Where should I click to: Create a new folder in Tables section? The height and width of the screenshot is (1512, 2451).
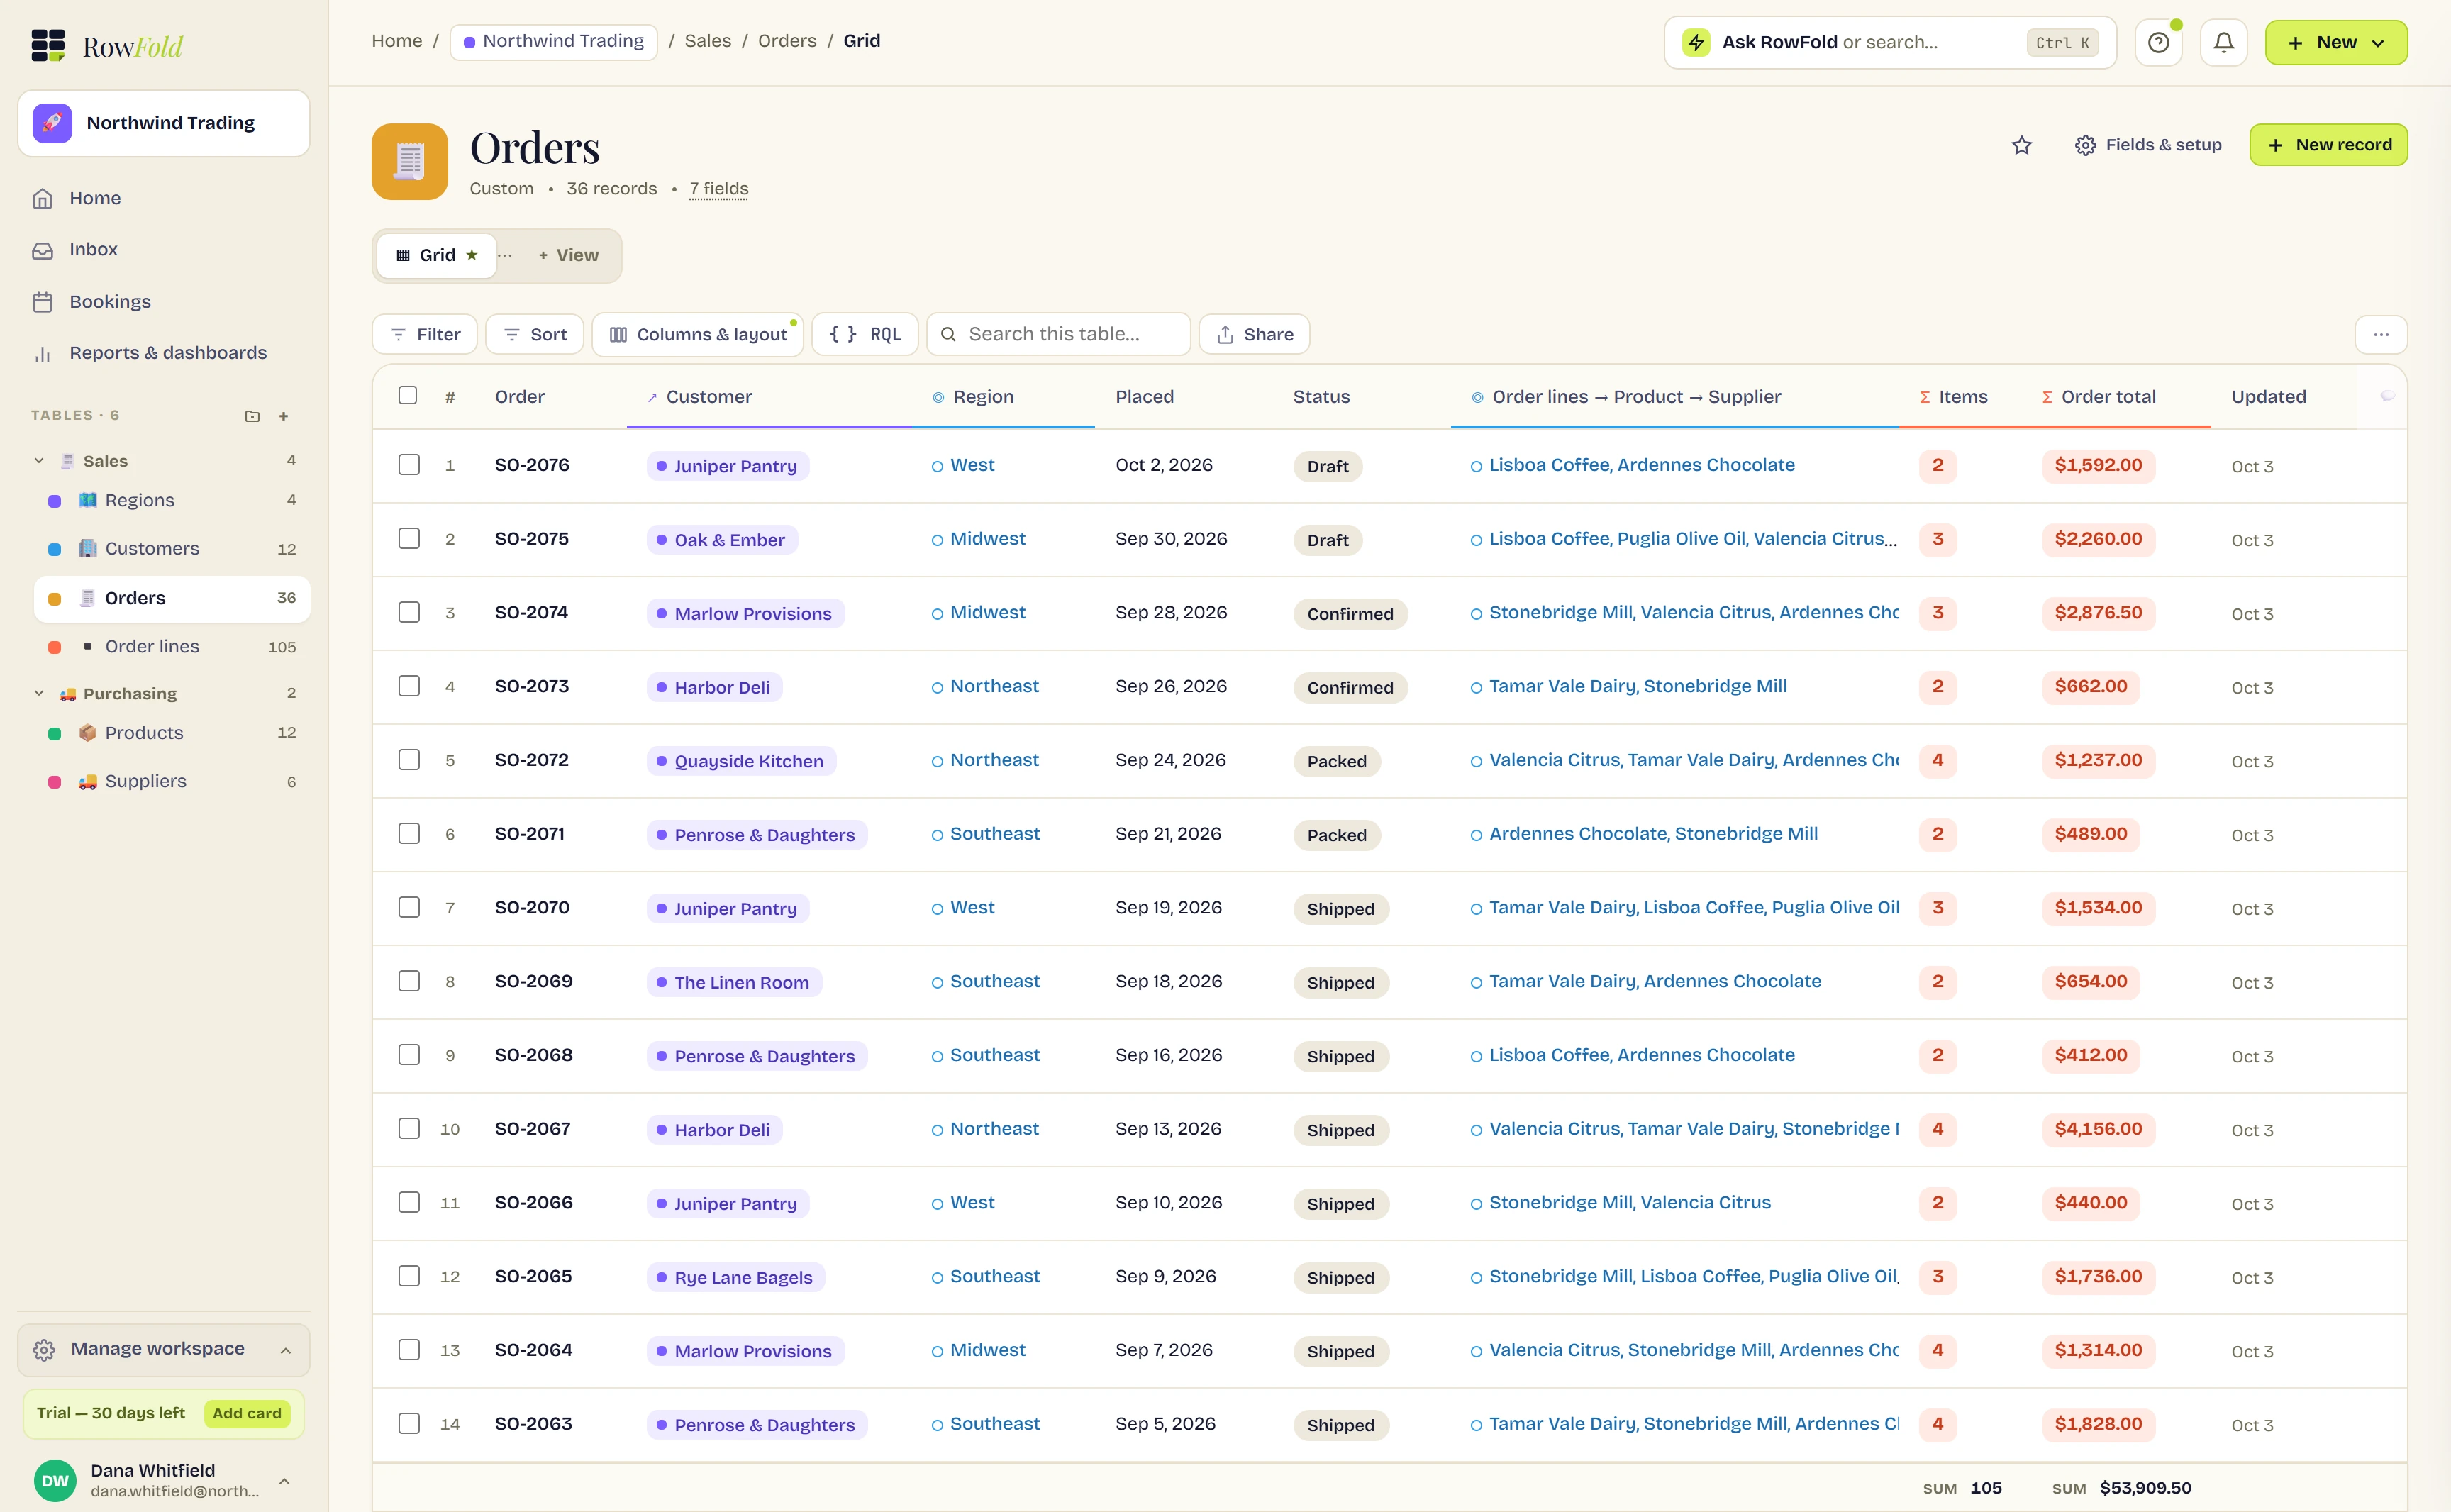(252, 416)
